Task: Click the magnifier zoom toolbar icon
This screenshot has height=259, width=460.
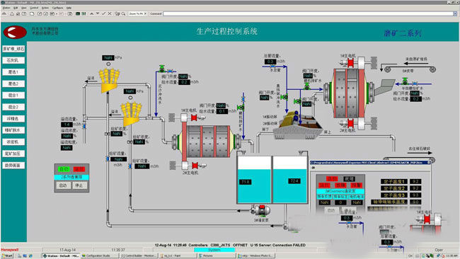Action: 124,13
